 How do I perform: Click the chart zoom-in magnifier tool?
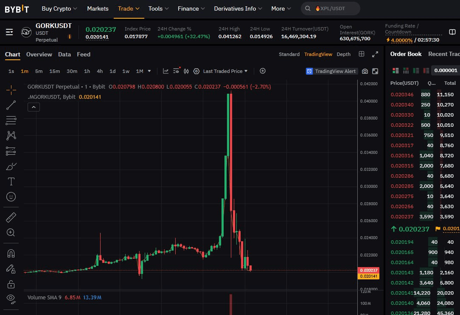click(11, 232)
